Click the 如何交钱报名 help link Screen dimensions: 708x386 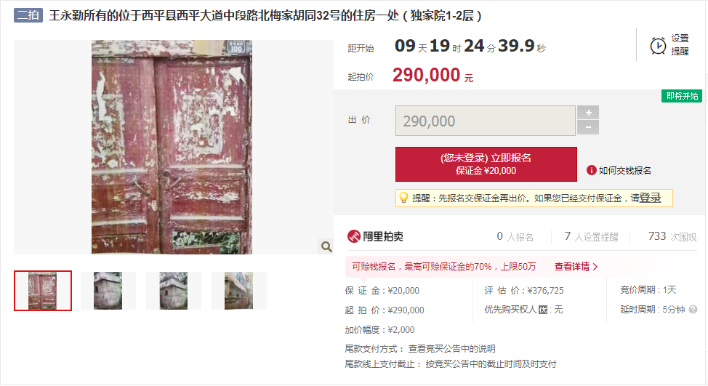(625, 170)
